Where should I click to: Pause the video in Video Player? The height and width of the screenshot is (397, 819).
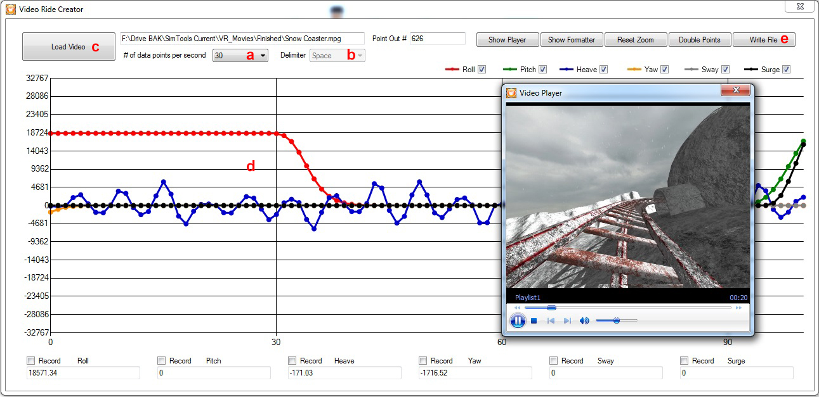pos(518,321)
